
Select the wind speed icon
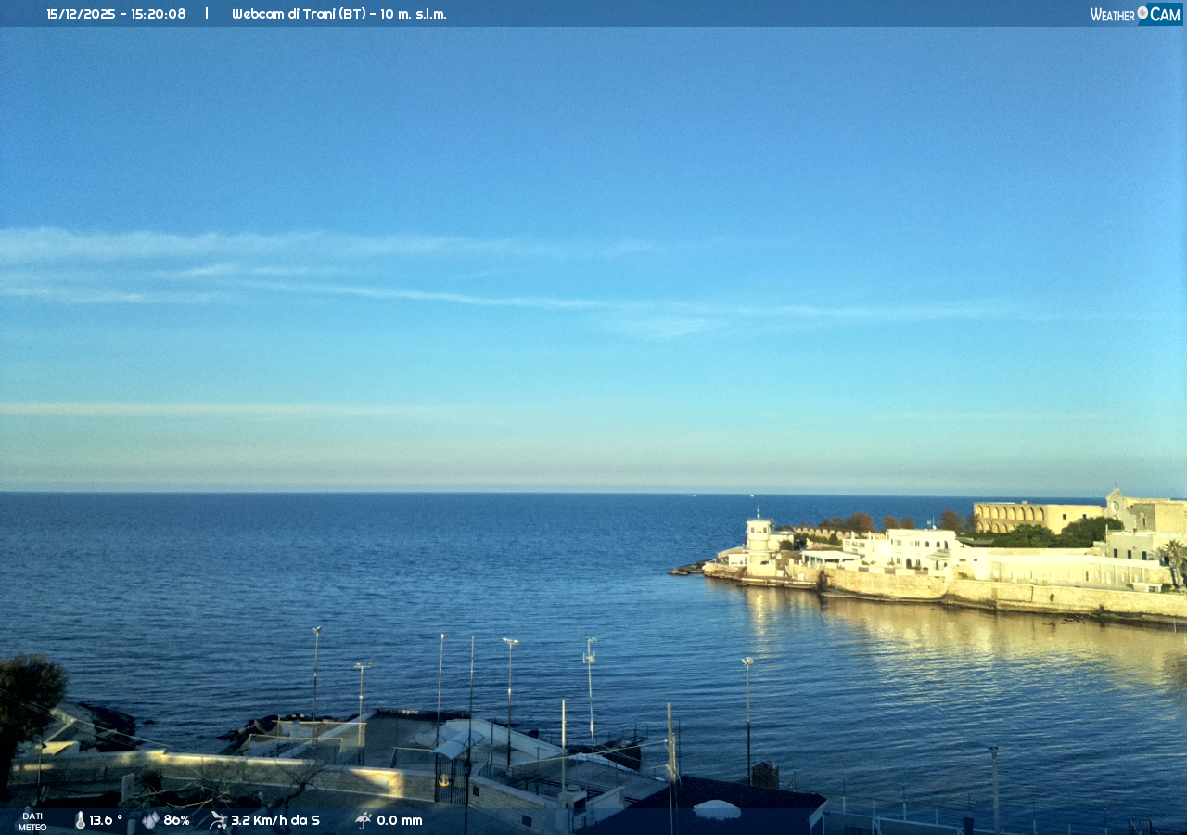tap(218, 820)
